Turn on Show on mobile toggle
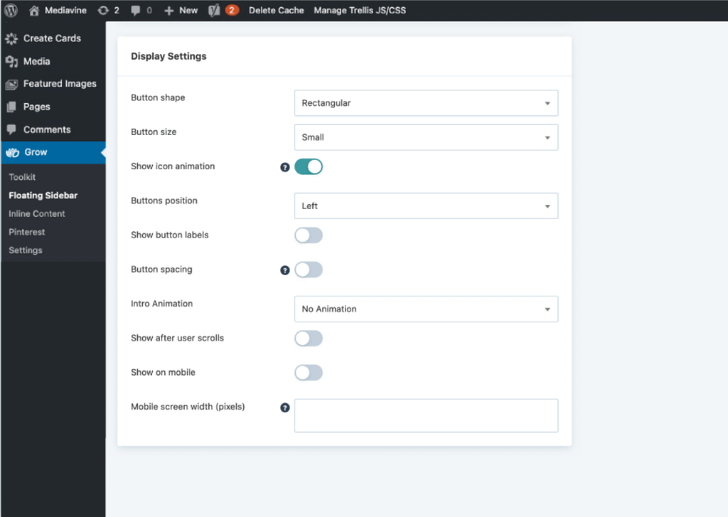 tap(309, 373)
